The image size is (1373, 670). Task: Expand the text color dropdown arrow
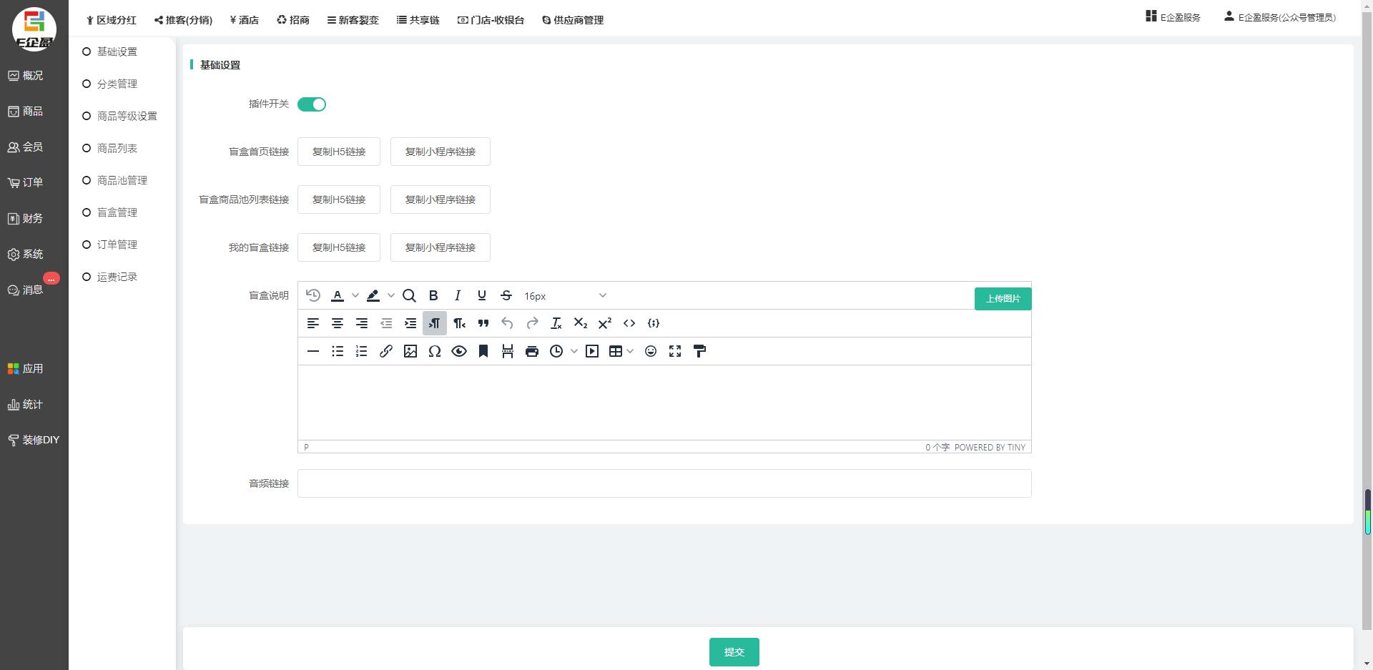355,295
